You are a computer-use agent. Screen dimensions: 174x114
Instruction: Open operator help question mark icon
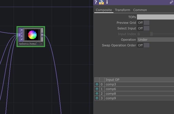pyautogui.click(x=96, y=2)
